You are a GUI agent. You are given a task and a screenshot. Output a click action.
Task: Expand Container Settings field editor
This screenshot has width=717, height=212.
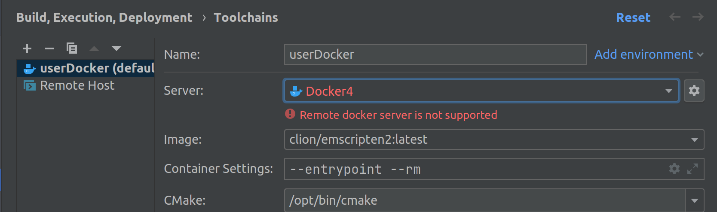pyautogui.click(x=692, y=169)
